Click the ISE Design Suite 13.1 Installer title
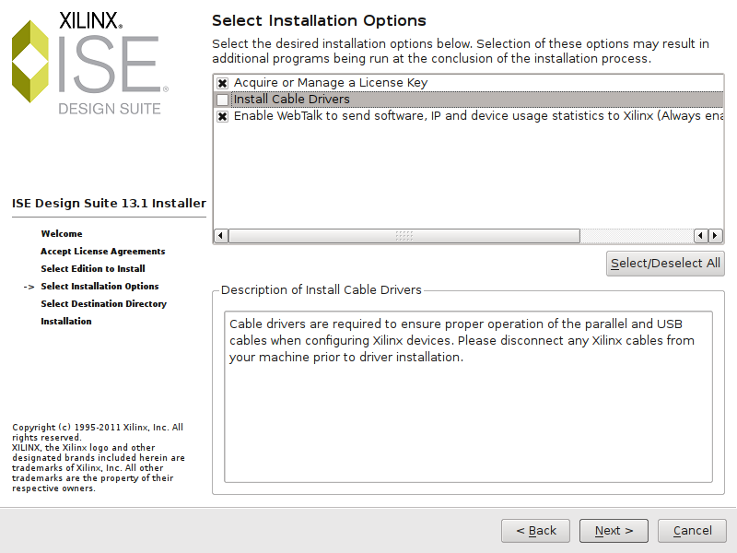Image resolution: width=737 pixels, height=553 pixels. (x=109, y=203)
